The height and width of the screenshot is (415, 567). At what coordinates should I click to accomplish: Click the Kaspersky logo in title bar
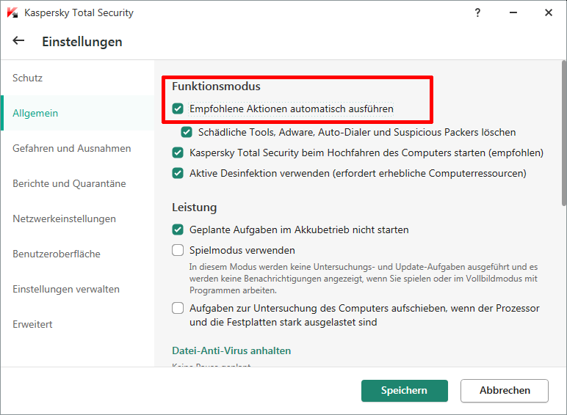click(12, 12)
